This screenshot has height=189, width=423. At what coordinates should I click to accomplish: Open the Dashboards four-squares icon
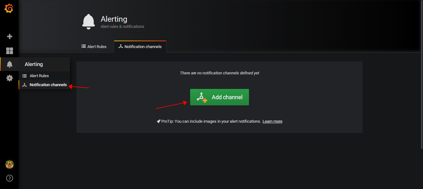(x=10, y=51)
